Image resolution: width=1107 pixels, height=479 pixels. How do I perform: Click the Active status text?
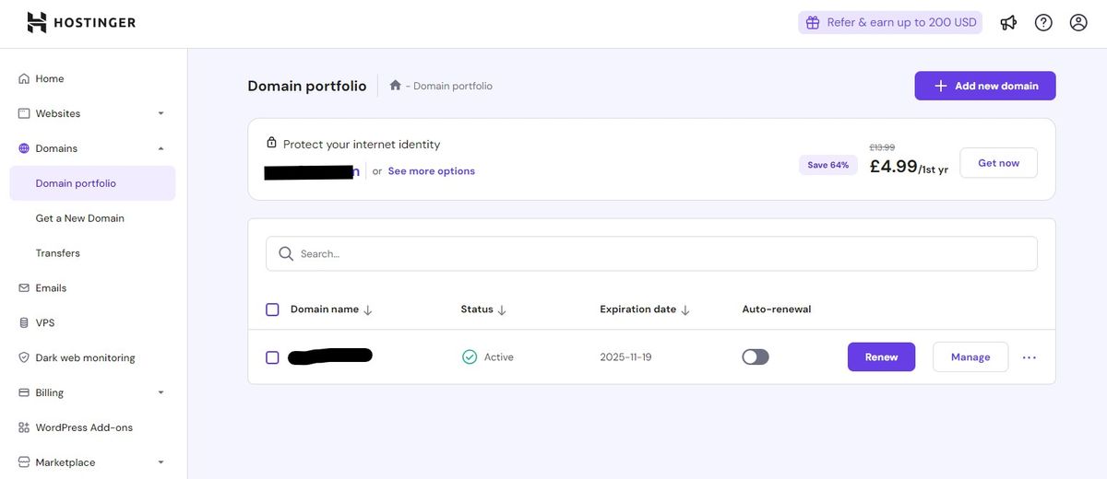[499, 357]
